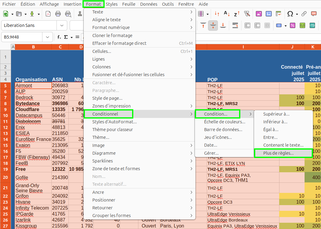
Task: Choose Barre de données... option
Action: (224, 130)
